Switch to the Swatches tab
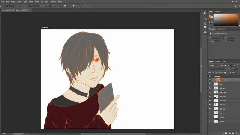Screen dimensions: 240x135 pyautogui.click(x=217, y=12)
